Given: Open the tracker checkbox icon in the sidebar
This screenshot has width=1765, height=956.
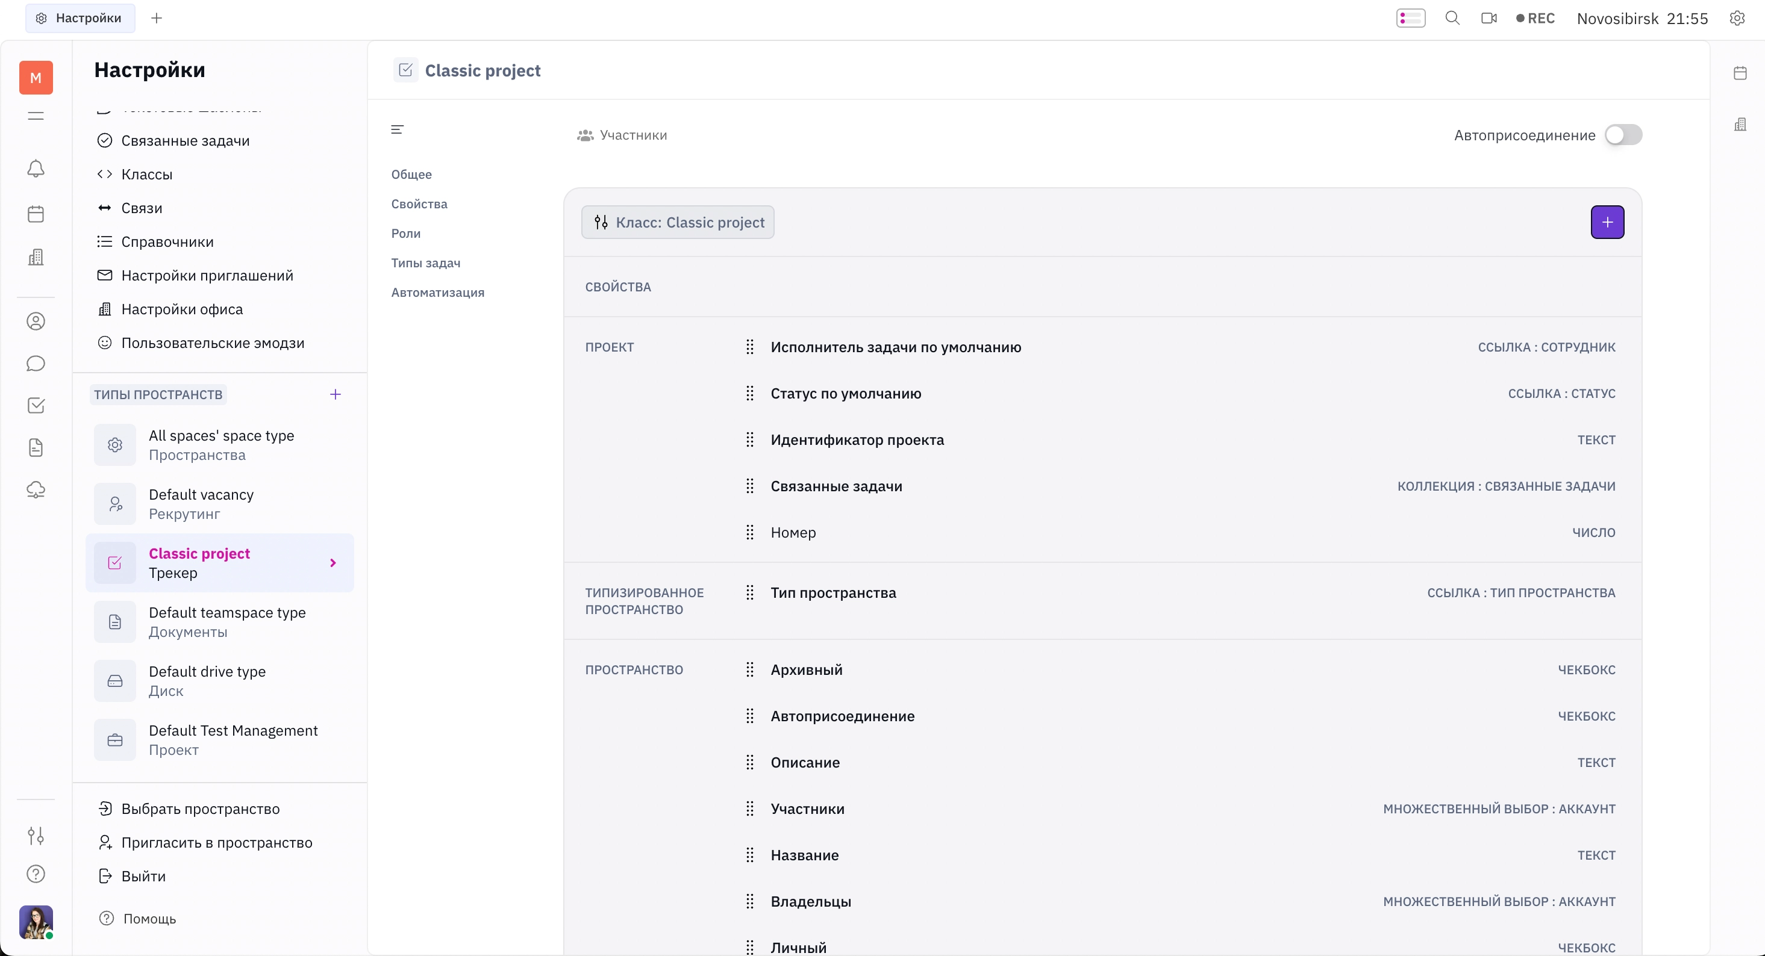Looking at the screenshot, I should [36, 405].
